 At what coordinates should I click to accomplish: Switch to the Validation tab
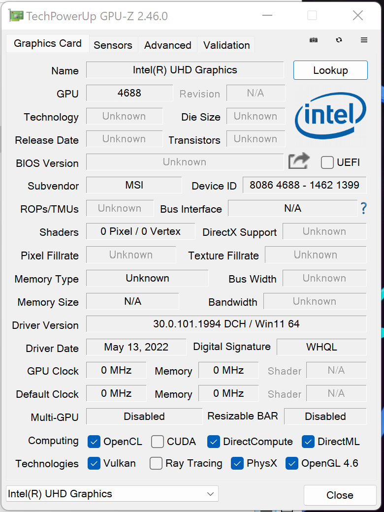[x=226, y=45]
